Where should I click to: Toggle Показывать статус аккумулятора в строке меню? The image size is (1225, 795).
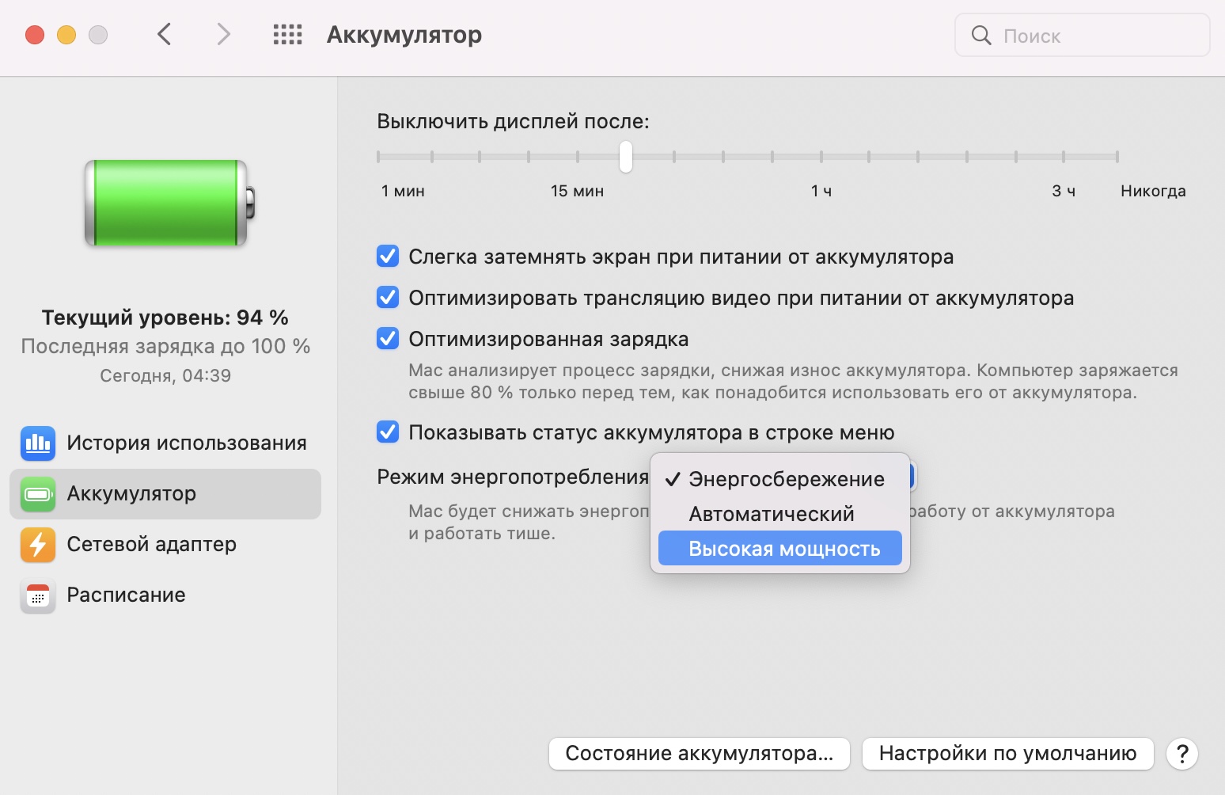(x=388, y=432)
